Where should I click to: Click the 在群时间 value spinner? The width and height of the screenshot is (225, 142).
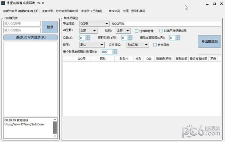pos(127,38)
